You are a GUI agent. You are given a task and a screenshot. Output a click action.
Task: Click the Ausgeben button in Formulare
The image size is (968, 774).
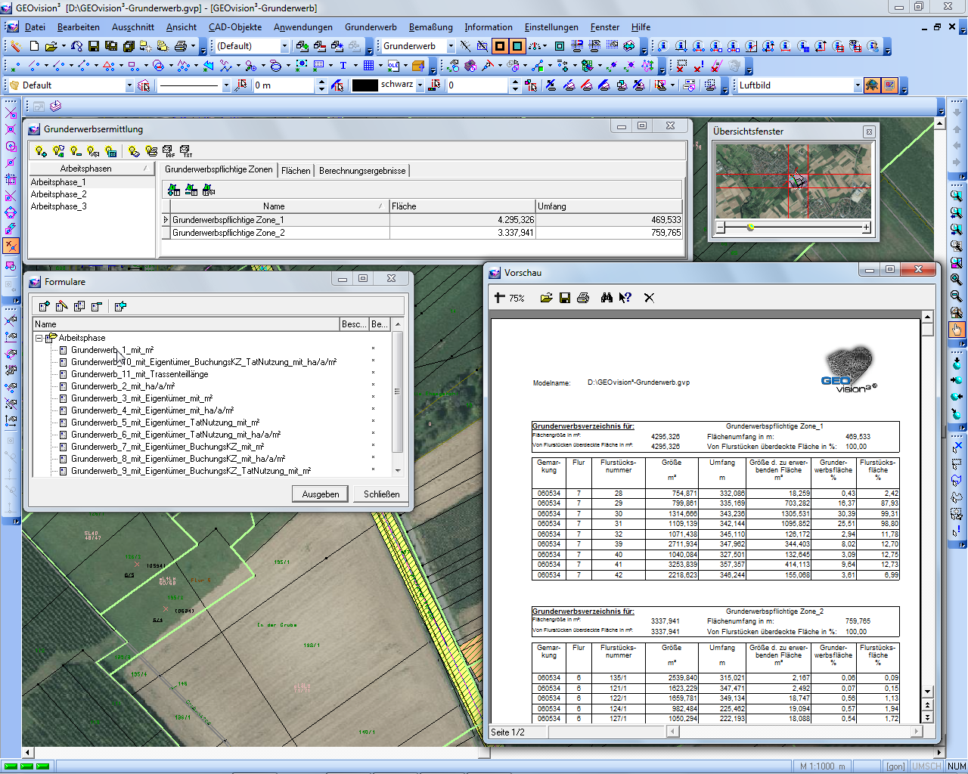tap(321, 494)
